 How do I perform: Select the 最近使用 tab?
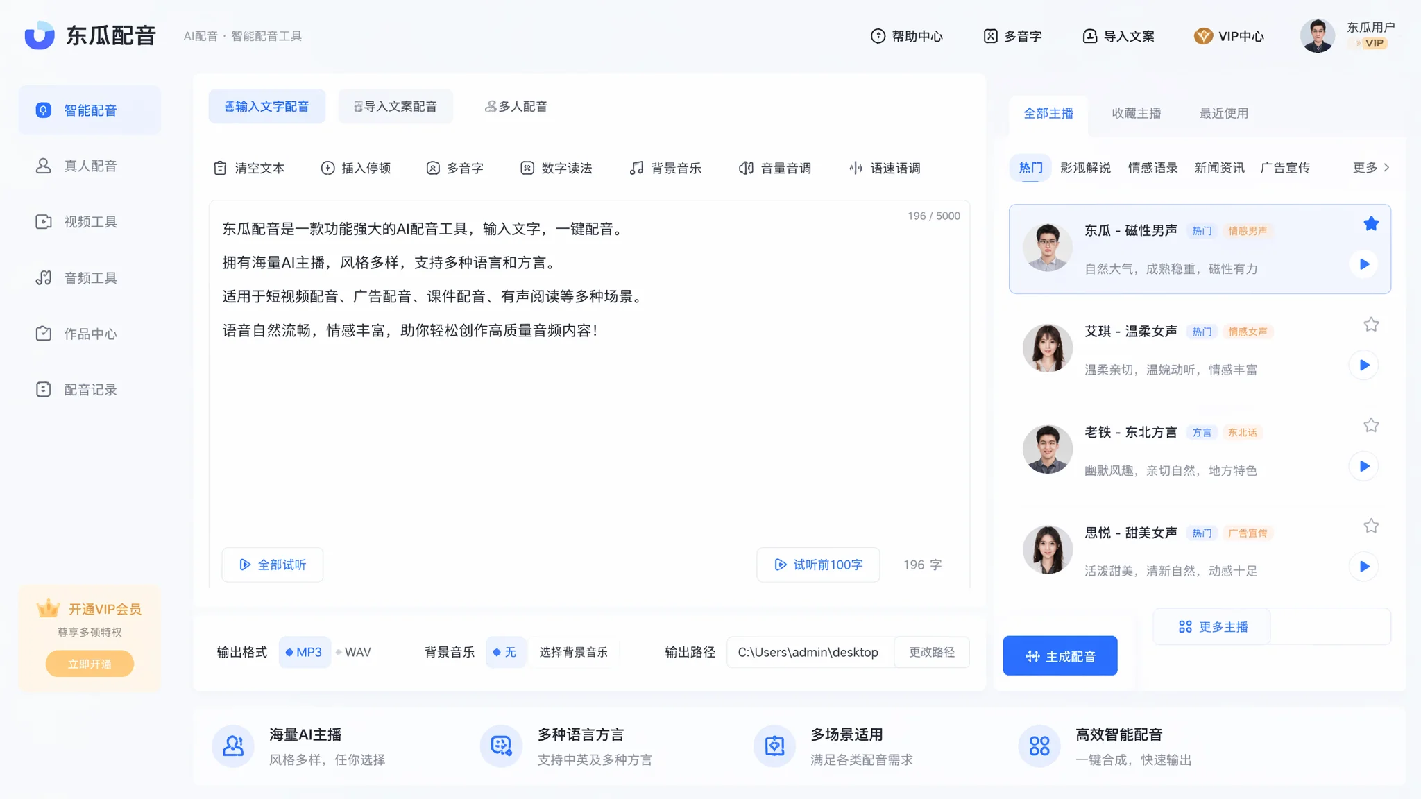(x=1223, y=113)
